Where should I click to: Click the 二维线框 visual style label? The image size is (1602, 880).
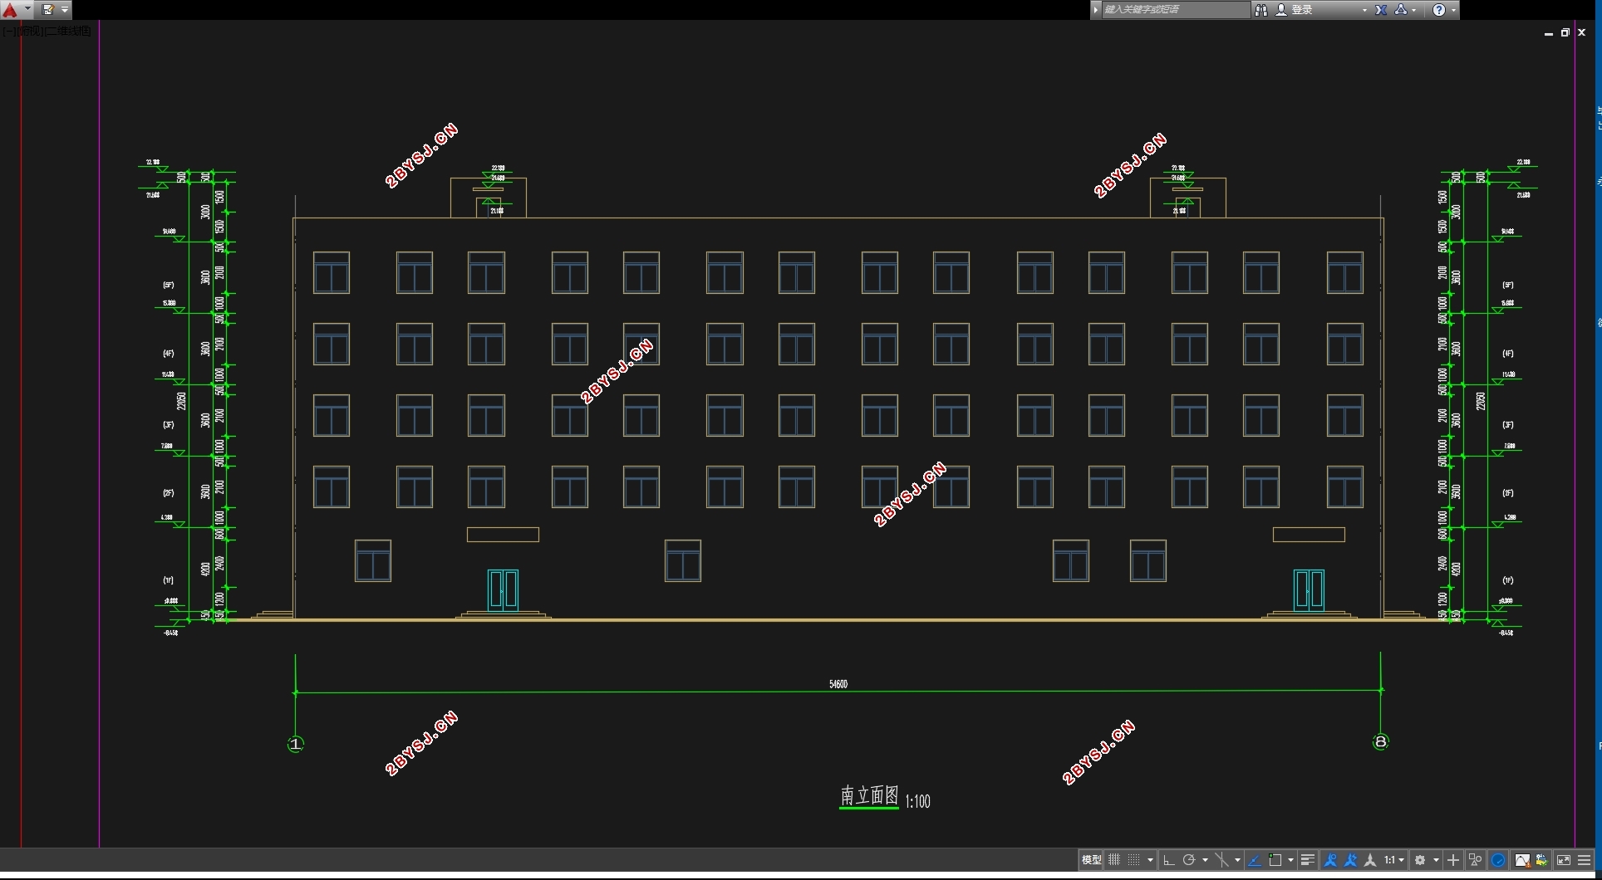tap(68, 31)
